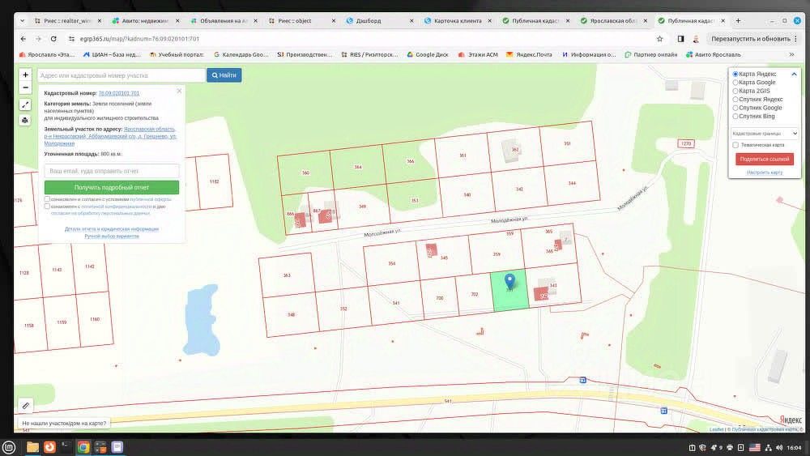
Task: Click the Получить подробный отчет button
Action: pyautogui.click(x=112, y=187)
